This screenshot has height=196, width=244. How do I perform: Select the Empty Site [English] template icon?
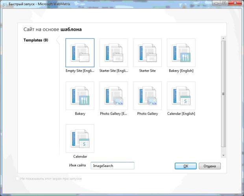point(80,53)
